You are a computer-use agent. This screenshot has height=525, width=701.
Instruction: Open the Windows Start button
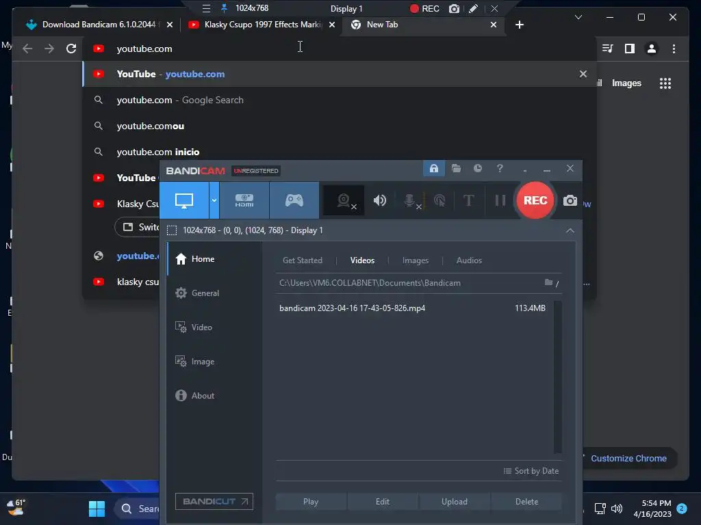[x=97, y=509]
